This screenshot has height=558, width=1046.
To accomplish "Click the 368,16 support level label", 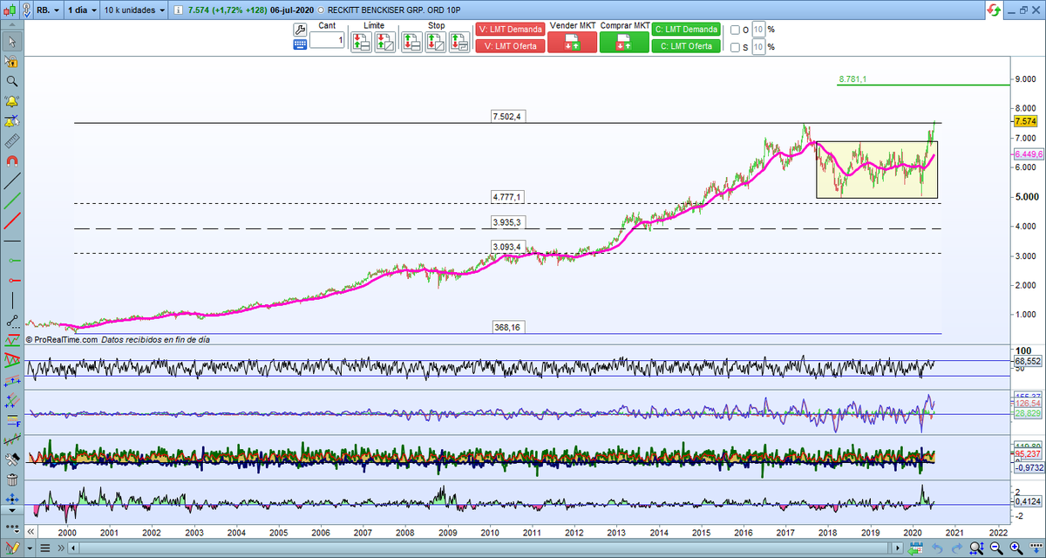I will pos(506,327).
